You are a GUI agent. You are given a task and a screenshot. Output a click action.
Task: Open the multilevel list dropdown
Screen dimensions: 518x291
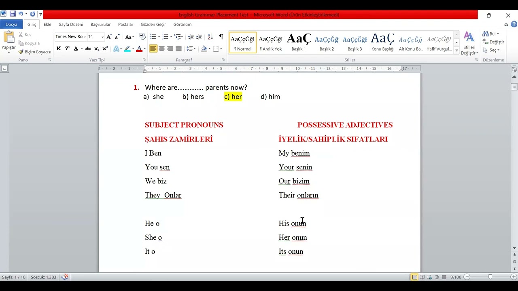point(182,37)
